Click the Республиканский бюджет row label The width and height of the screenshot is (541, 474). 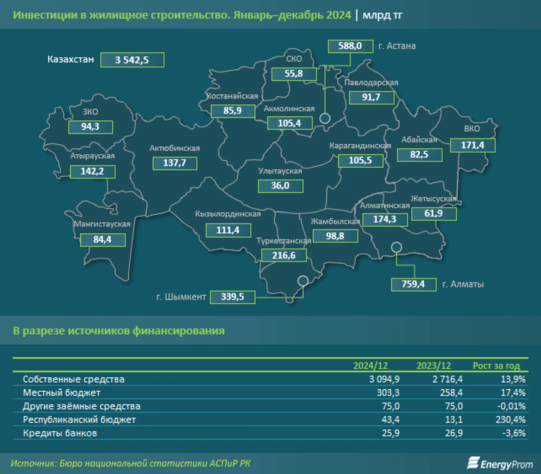(79, 419)
